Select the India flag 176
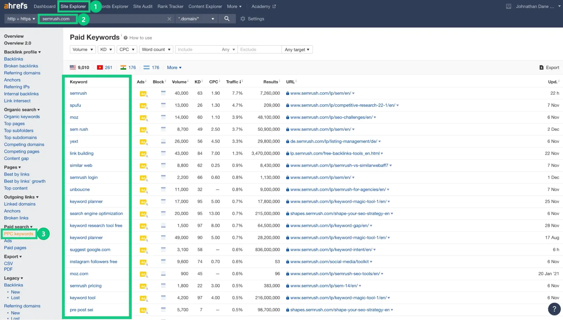 click(128, 68)
